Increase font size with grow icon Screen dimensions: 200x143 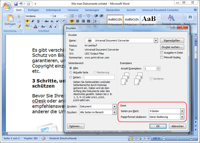tap(50, 26)
